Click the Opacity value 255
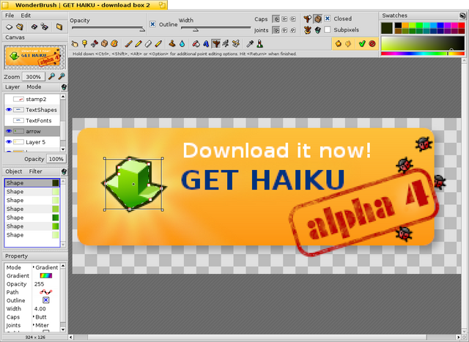 [x=39, y=284]
